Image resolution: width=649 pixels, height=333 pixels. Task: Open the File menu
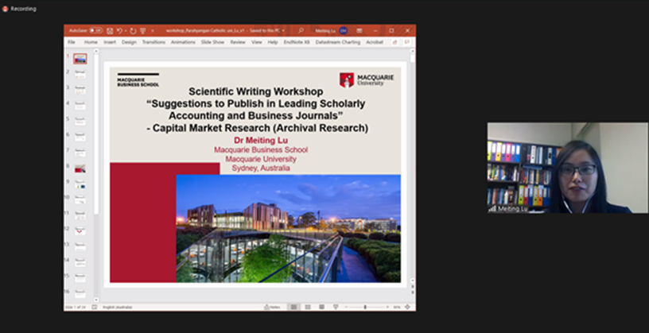pos(72,42)
